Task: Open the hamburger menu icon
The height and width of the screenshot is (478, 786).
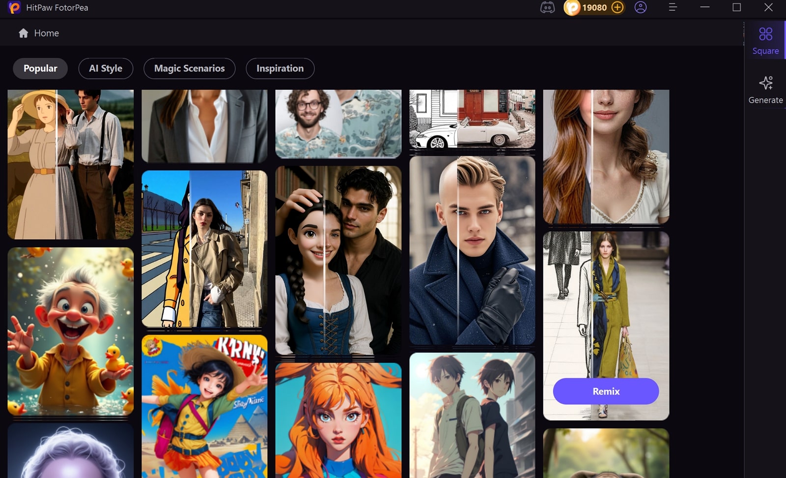Action: [673, 7]
